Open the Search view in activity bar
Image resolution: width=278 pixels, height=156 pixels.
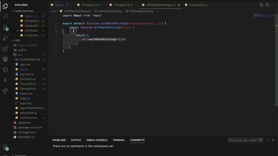pyautogui.click(x=5, y=17)
